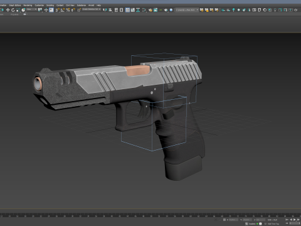The height and width of the screenshot is (226, 301).
Task: Open the Content menu
Action: [x=60, y=5]
